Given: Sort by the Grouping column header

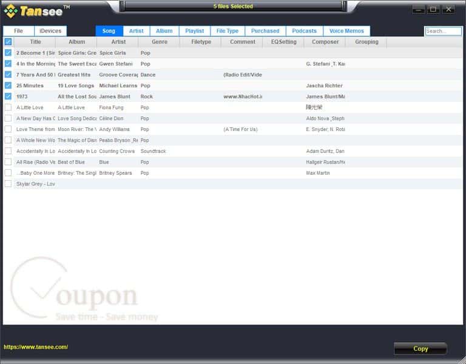Looking at the screenshot, I should [366, 42].
